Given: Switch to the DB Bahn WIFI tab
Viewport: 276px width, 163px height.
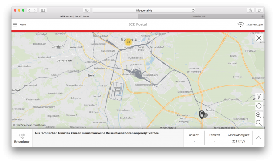Looking at the screenshot, I should tap(199, 16).
